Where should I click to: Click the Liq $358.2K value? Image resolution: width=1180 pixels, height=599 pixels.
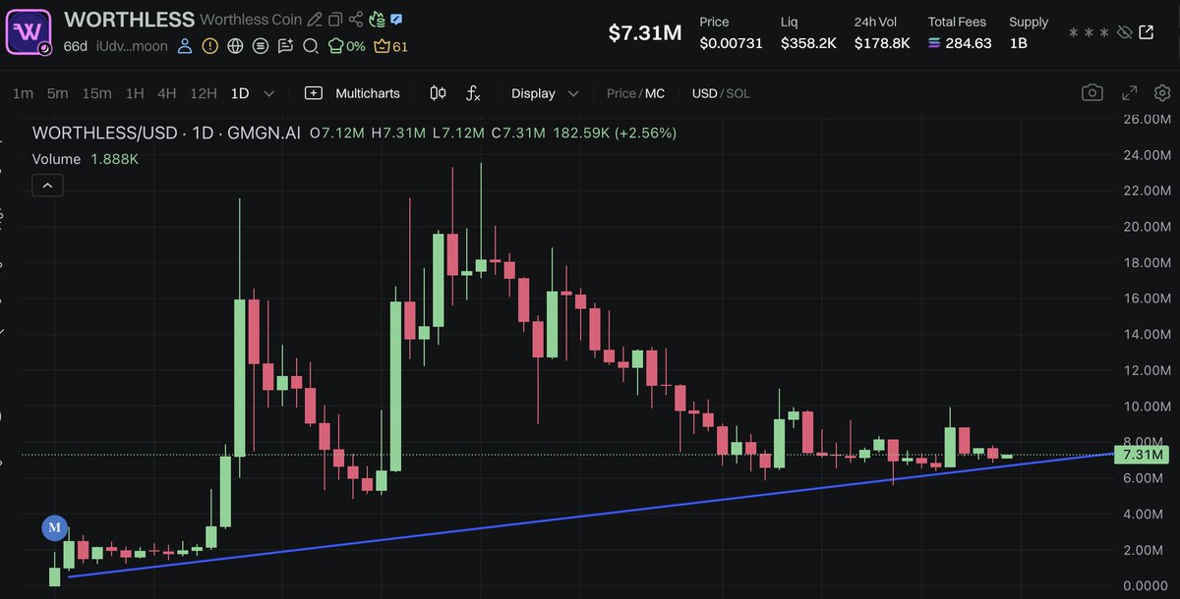808,43
